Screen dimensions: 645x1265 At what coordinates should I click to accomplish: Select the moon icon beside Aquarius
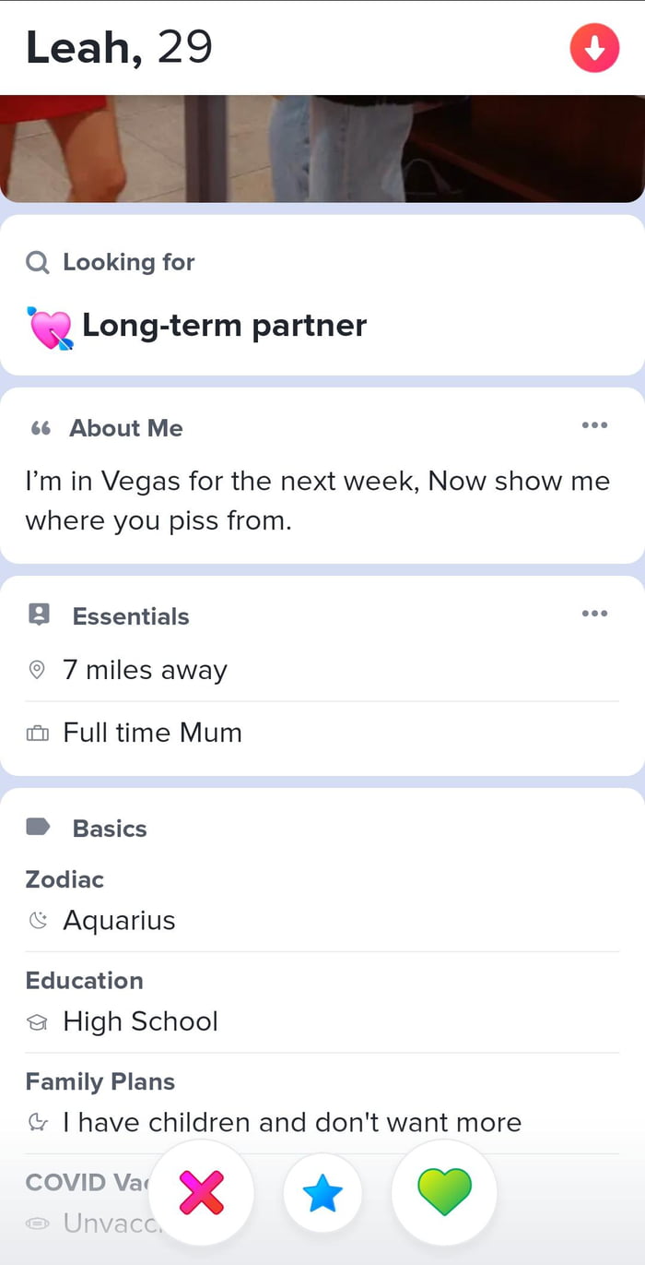tap(37, 920)
